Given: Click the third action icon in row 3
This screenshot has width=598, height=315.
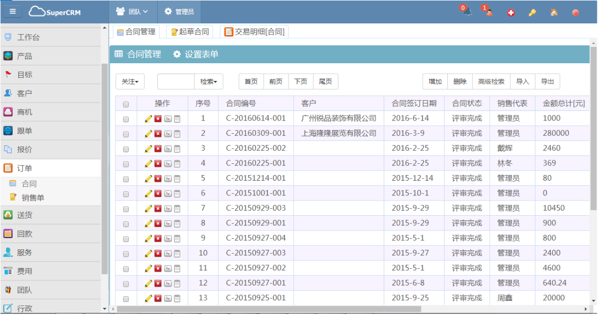Looking at the screenshot, I should pos(168,149).
